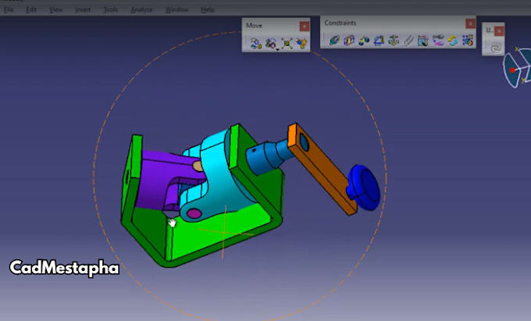Select the Explode tool in Move toolbar
Viewport: 531px width, 321px height.
[287, 43]
